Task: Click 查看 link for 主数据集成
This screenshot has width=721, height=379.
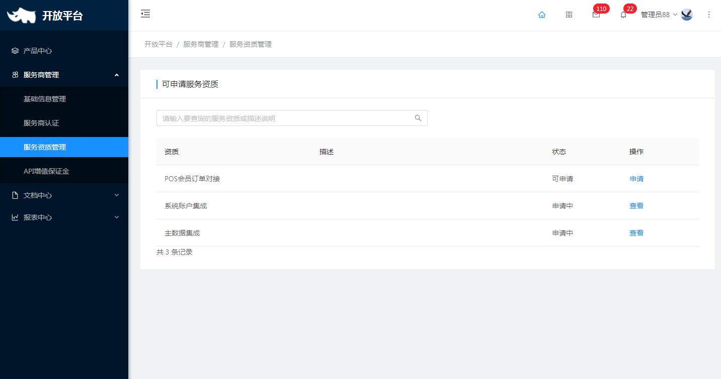Action: (636, 233)
